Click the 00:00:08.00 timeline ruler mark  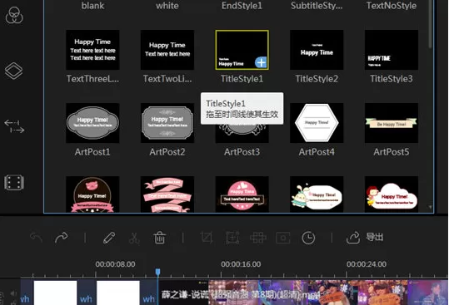click(115, 264)
